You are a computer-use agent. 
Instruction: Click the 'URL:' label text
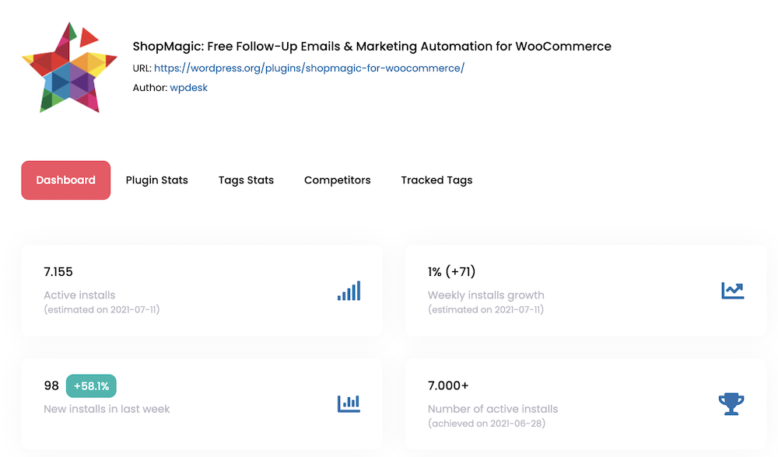142,68
